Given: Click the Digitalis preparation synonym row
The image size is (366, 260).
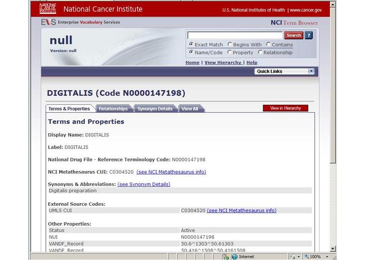Looking at the screenshot, I should [180, 191].
